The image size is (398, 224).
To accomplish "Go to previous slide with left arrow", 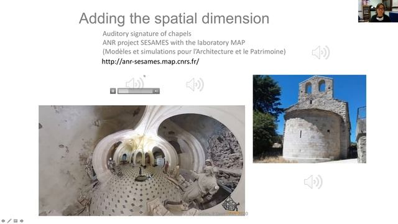I will 3,221.
